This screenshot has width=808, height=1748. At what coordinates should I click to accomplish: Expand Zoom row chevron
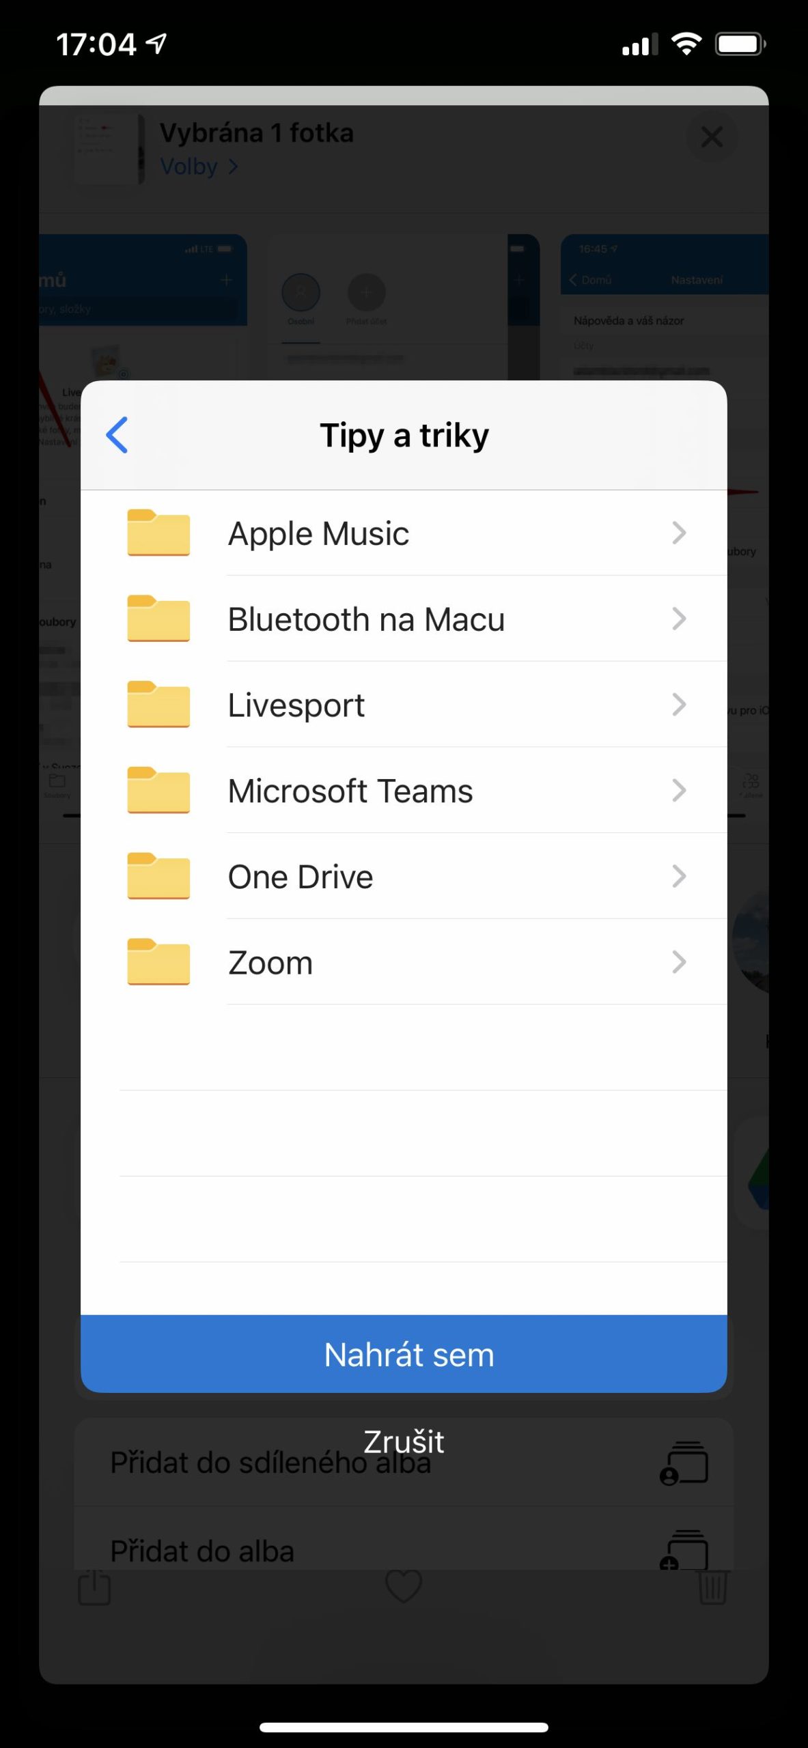tap(679, 962)
